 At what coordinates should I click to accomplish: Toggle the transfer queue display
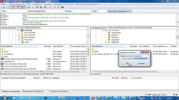point(23,7)
